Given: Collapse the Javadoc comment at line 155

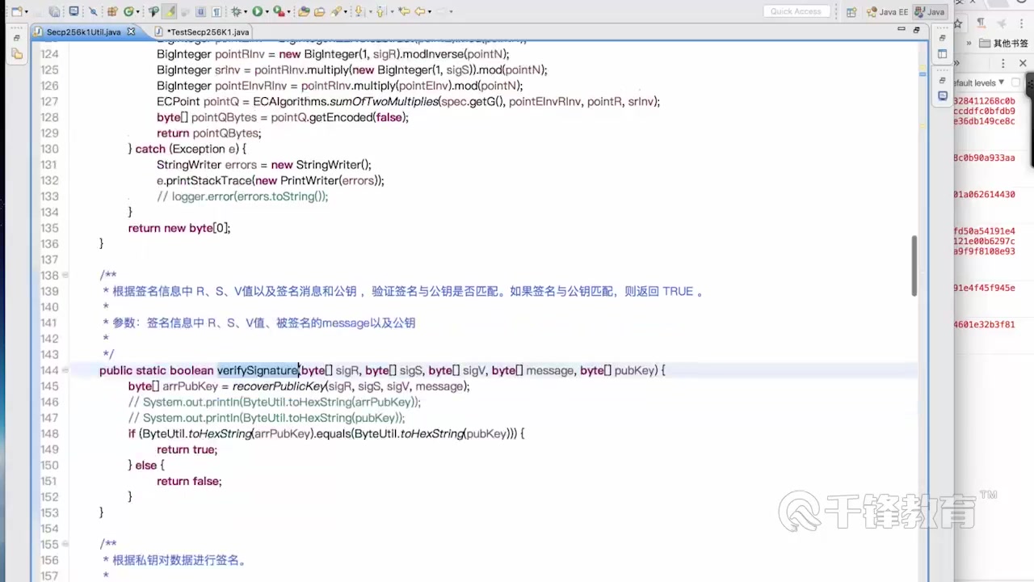Looking at the screenshot, I should [x=65, y=544].
